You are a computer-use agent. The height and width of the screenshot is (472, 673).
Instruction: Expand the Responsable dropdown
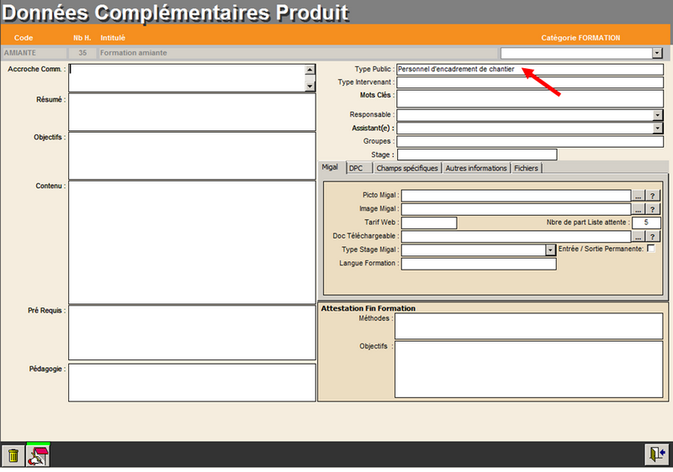pyautogui.click(x=657, y=115)
